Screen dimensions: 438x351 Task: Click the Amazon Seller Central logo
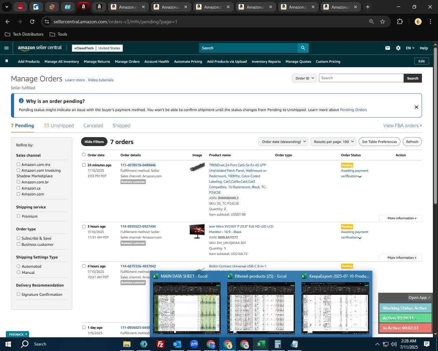[40, 48]
